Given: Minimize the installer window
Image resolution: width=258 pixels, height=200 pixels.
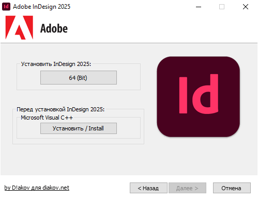Looking at the screenshot, I should tap(199, 7).
